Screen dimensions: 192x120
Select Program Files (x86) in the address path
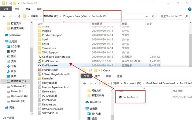[75, 16]
